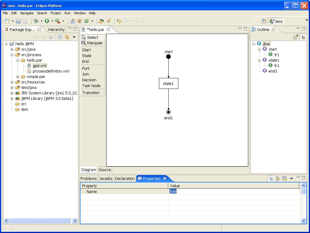This screenshot has width=310, height=233.
Task: Click Restore Default Value icon in Properties
Action: (x=285, y=179)
